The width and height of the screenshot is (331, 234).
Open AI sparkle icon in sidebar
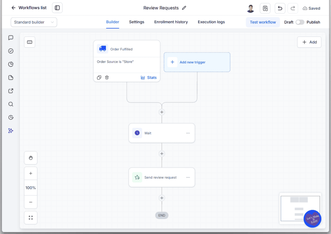pos(11,131)
